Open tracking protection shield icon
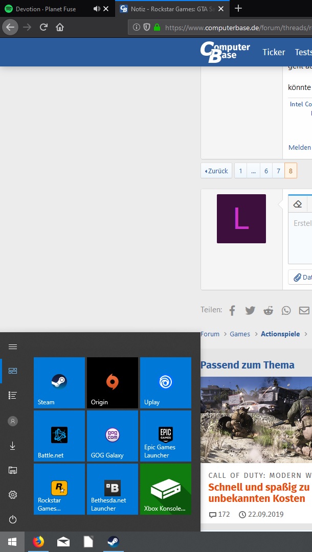 [147, 27]
